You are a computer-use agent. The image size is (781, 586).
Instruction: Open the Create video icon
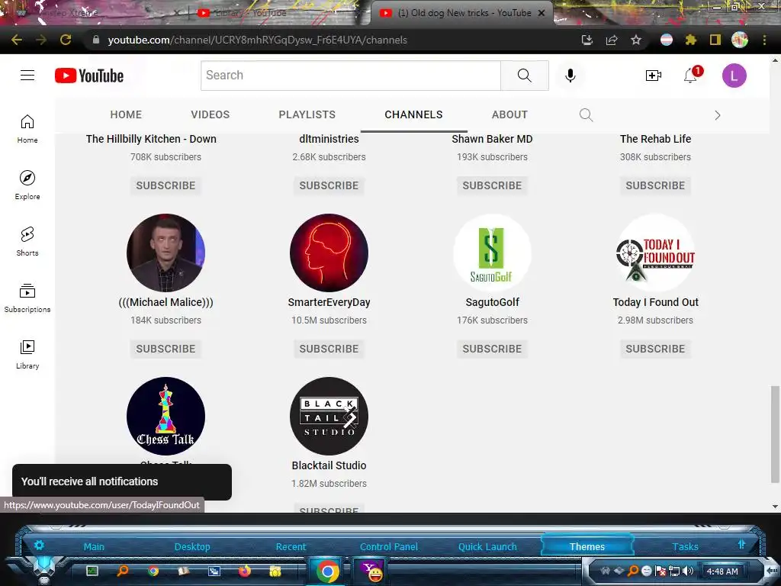coord(653,76)
